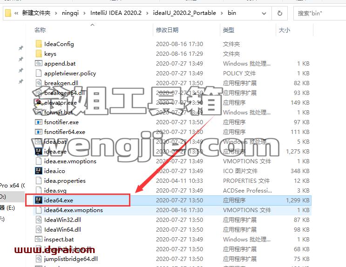Click the jumplistbridge64.dll file icon

point(39,259)
